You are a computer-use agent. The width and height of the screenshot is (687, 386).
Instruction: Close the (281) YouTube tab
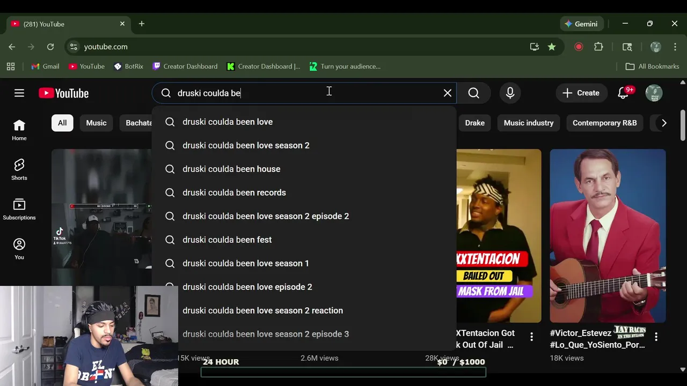(x=122, y=24)
